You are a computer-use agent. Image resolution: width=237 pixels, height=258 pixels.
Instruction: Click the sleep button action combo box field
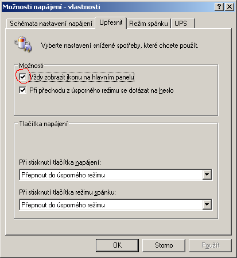pyautogui.click(x=116, y=204)
